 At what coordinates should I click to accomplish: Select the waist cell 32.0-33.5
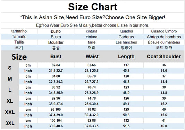tap(92, 126)
